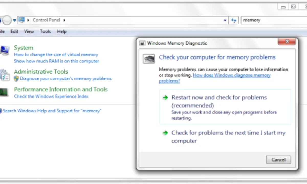Open Diagnose your computer's memory problems

click(66, 79)
